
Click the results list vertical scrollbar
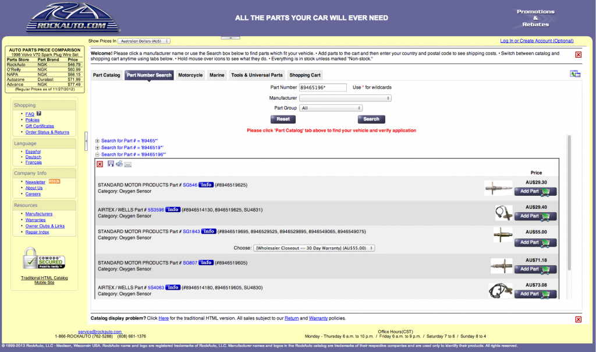[569, 202]
